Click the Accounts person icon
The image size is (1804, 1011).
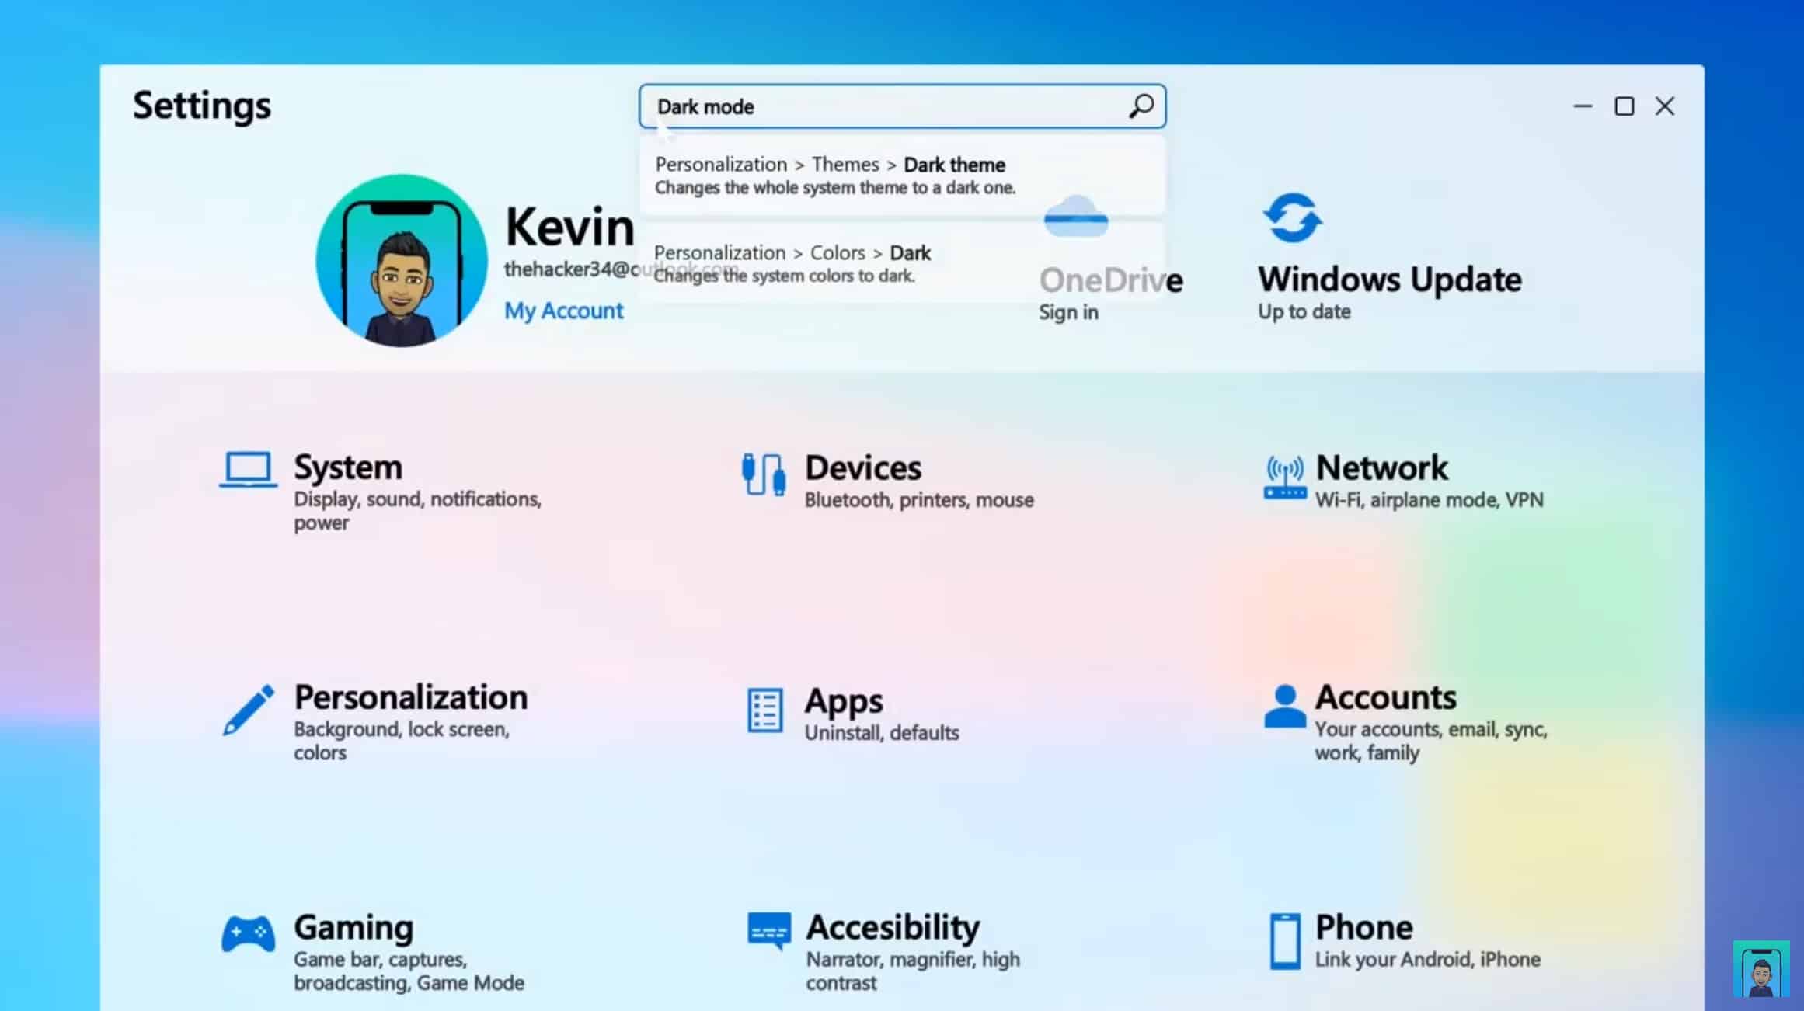coord(1284,706)
